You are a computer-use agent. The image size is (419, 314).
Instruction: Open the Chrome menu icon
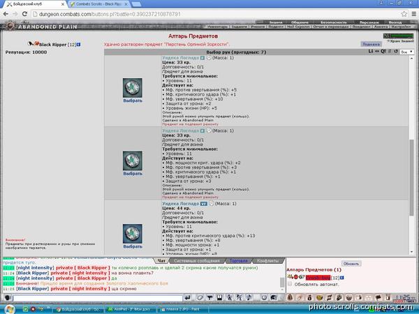pos(413,14)
